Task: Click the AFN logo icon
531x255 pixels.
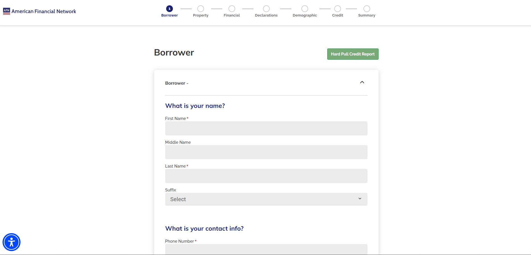Action: tap(6, 11)
